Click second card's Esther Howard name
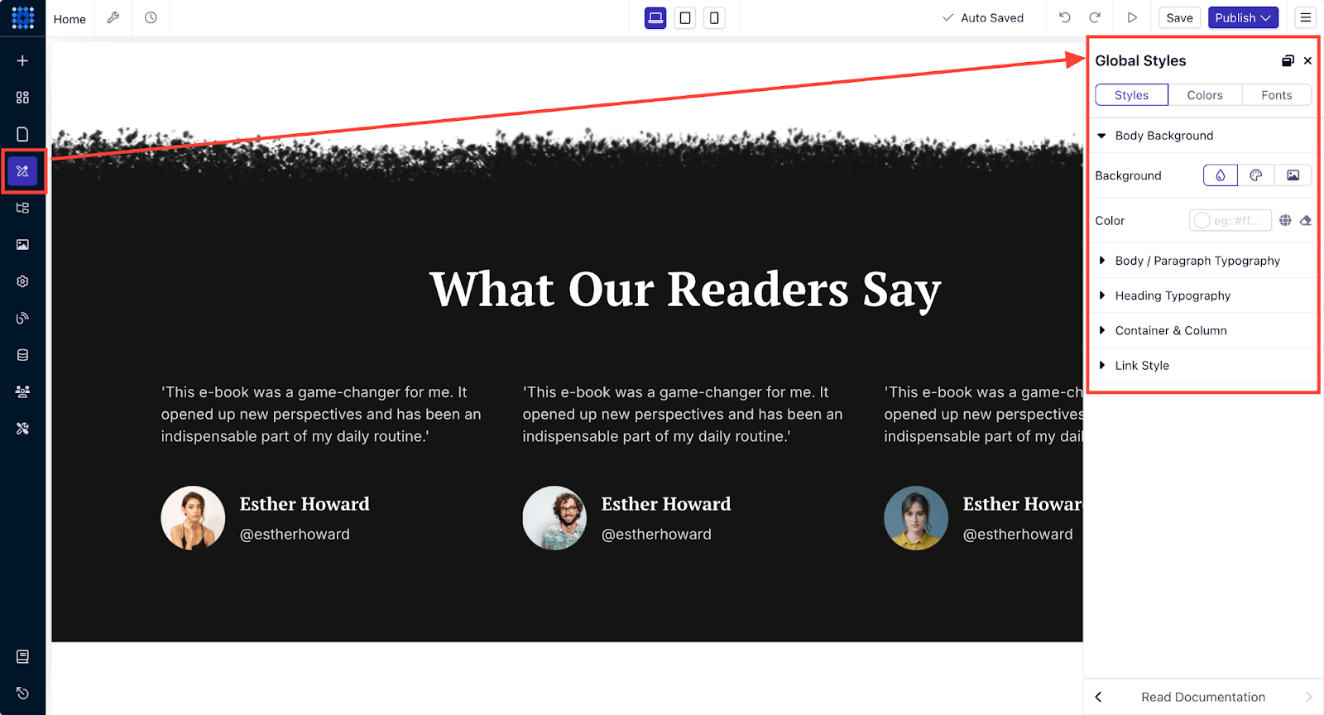This screenshot has height=715, width=1324. (666, 504)
